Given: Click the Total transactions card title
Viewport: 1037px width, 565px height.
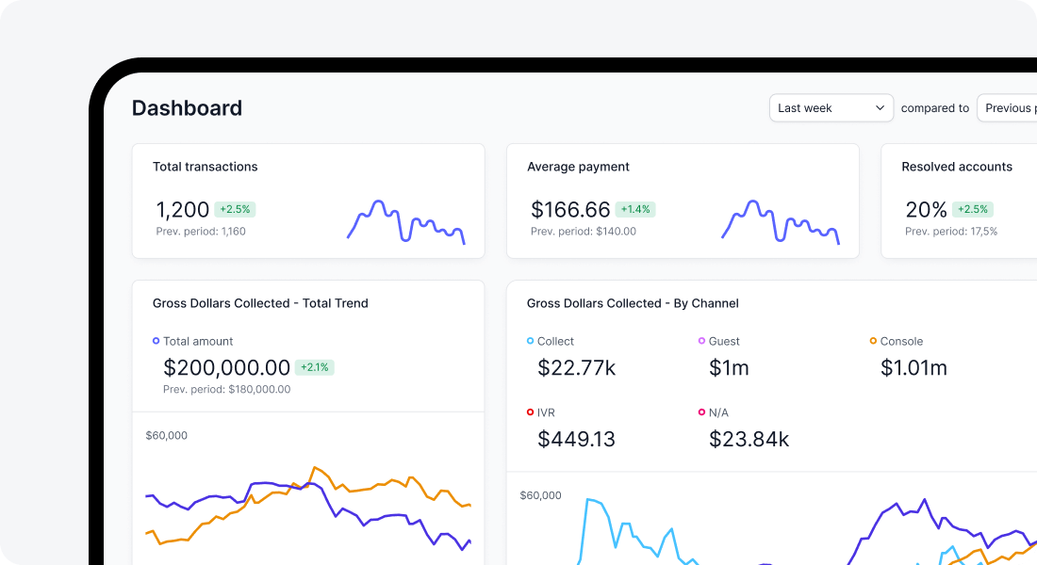Looking at the screenshot, I should [205, 167].
